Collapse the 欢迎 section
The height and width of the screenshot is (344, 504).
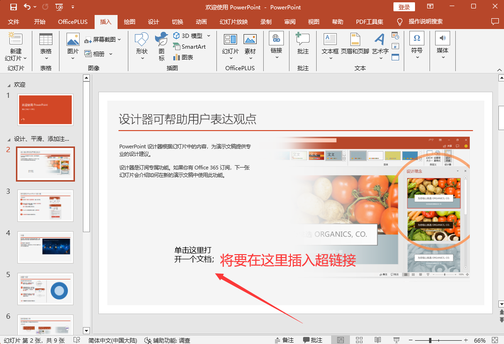[x=9, y=85]
